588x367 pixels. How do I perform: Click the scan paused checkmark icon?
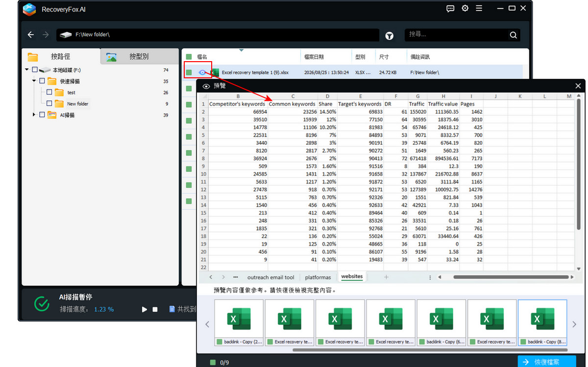point(42,304)
